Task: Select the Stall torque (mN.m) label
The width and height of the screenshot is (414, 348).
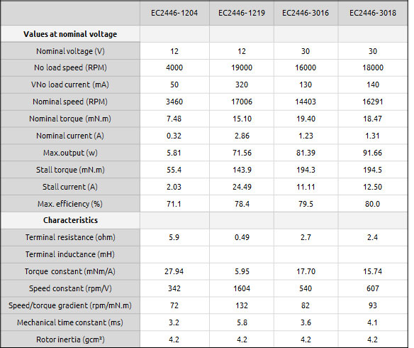Action: (x=70, y=170)
